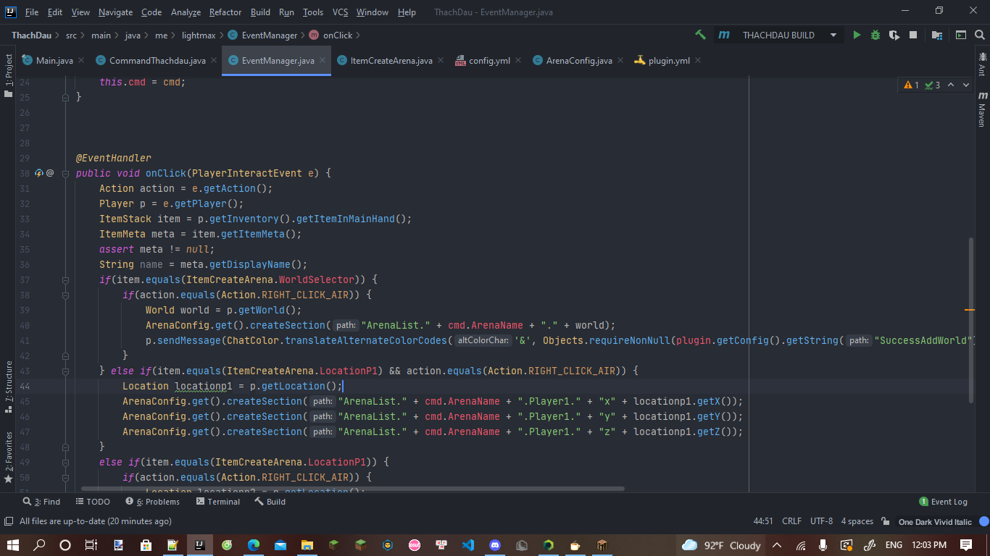Toggle tool window bars icon in status bar corner
Screen dimensions: 990x556
click(x=9, y=521)
